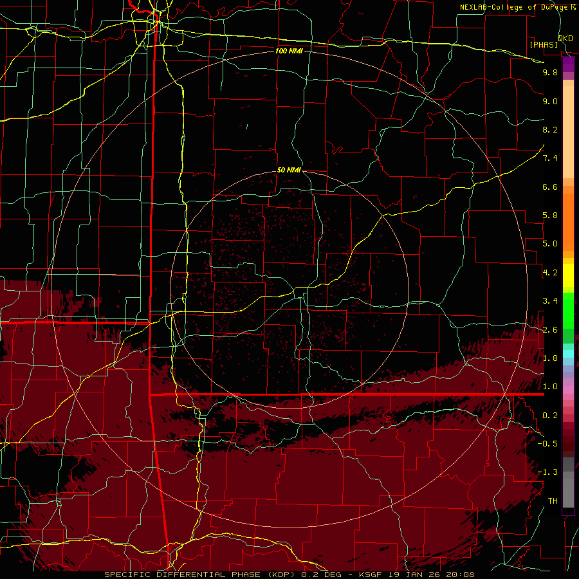This screenshot has width=579, height=579.
Task: Click the TH threshold label on the scale
Action: (x=553, y=501)
